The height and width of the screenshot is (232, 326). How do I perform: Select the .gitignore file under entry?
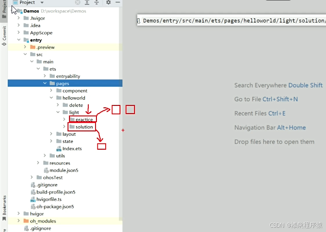[47, 185]
